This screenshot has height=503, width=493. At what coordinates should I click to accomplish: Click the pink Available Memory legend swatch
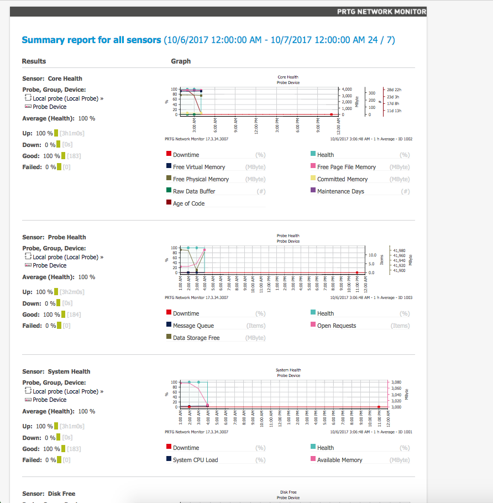tap(313, 458)
